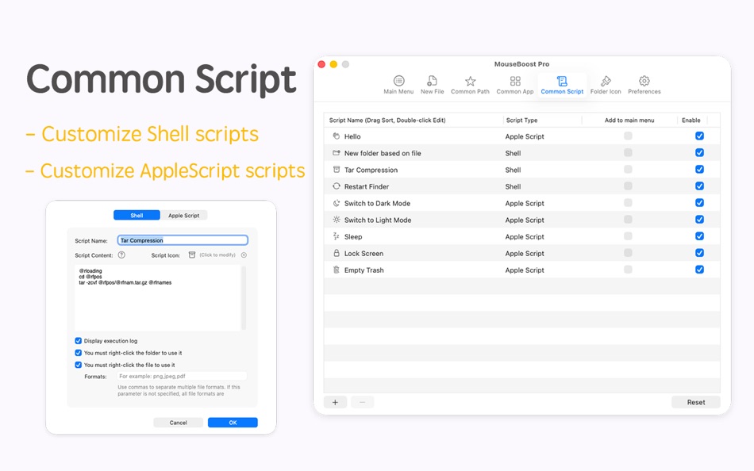Image resolution: width=754 pixels, height=471 pixels.
Task: Click the (Click to modify) hint text
Action: (x=217, y=255)
